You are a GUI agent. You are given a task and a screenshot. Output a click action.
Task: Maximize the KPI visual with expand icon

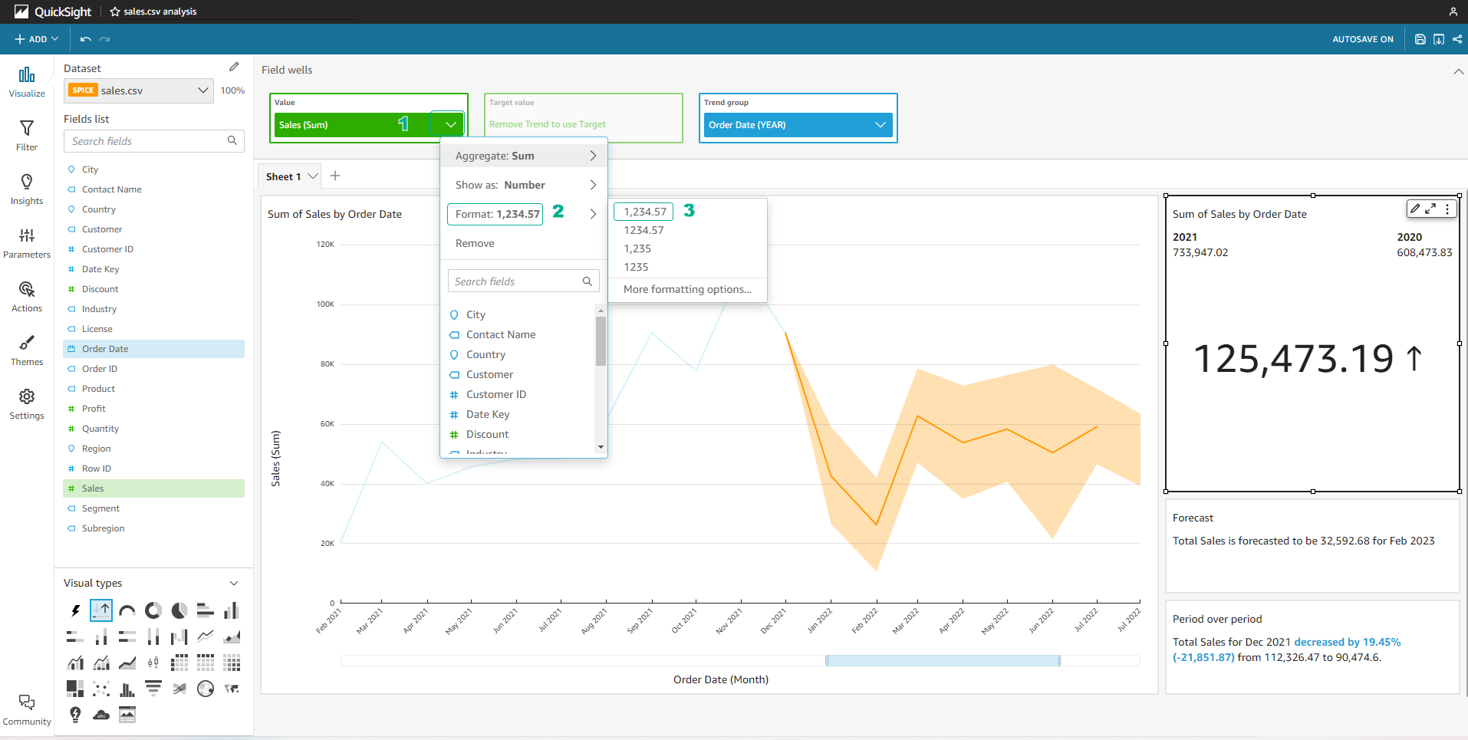(1430, 209)
